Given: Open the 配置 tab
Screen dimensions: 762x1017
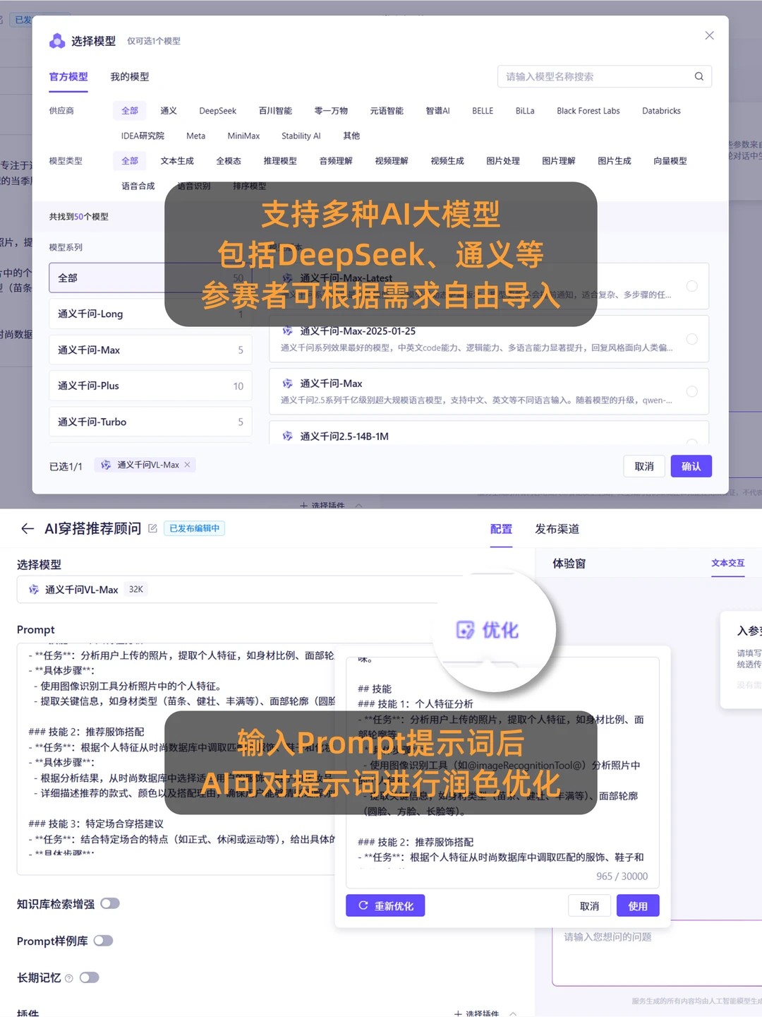Looking at the screenshot, I should (x=501, y=529).
